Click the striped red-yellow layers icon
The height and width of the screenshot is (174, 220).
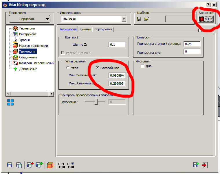point(50,165)
